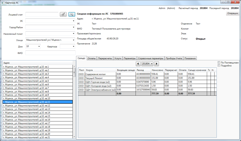The width and height of the screenshot is (241, 141).
Task: Expand the УК dropdown
Action: [73, 21]
